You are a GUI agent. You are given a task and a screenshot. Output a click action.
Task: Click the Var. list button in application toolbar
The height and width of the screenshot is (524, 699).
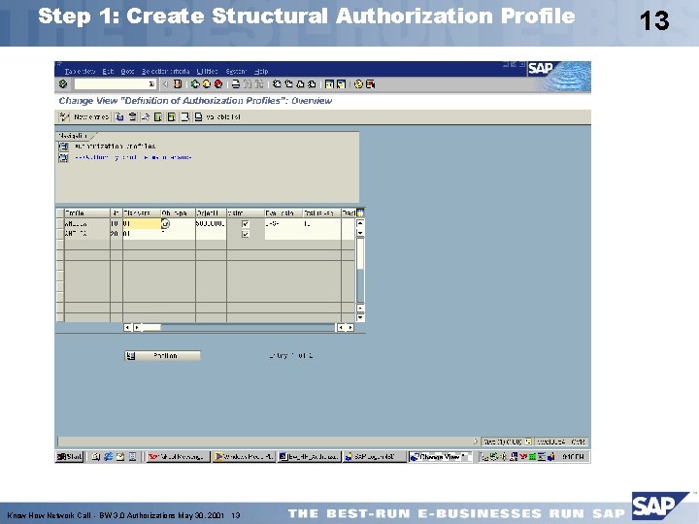217,116
